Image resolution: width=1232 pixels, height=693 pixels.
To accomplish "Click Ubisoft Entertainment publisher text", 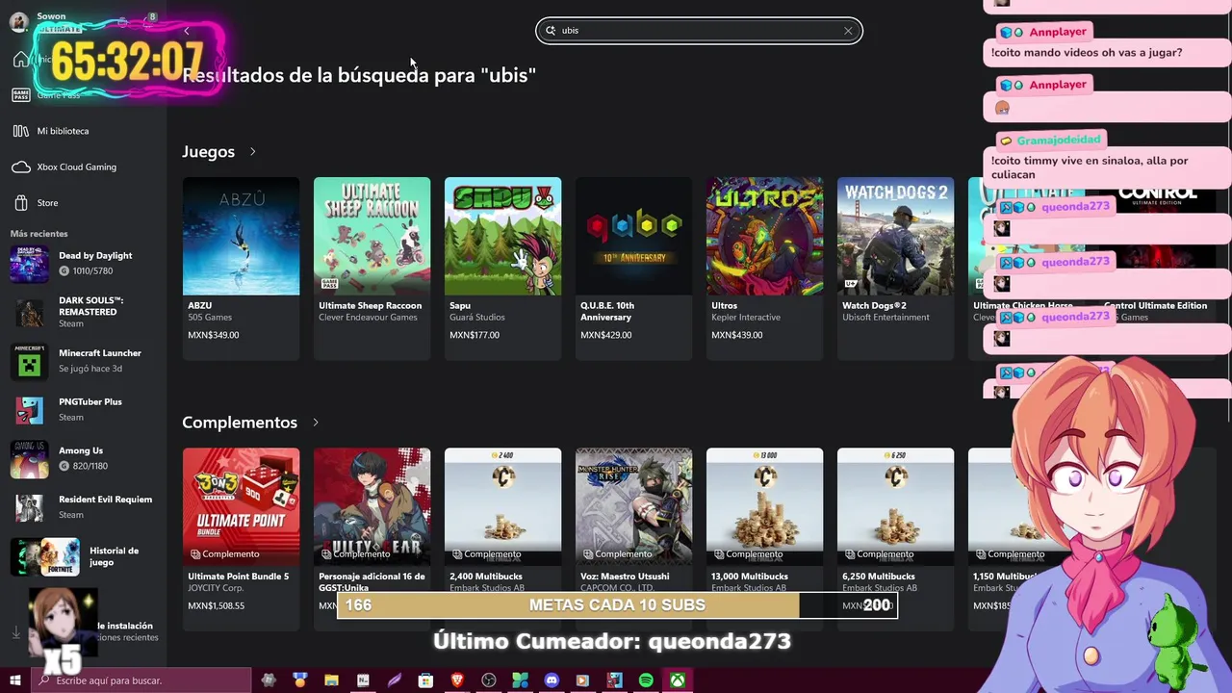I will 885,318.
